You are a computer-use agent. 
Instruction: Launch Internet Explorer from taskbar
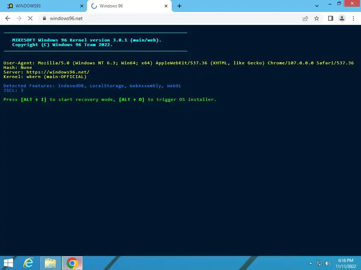[29, 263]
